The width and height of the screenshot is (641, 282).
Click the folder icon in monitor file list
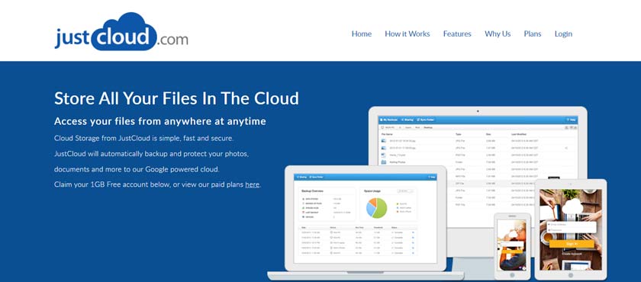pos(383,162)
